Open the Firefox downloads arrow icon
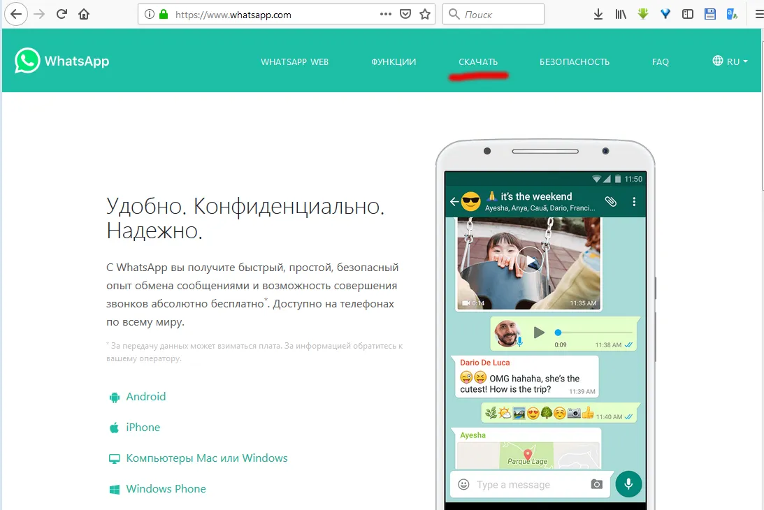This screenshot has width=764, height=510. pyautogui.click(x=598, y=14)
